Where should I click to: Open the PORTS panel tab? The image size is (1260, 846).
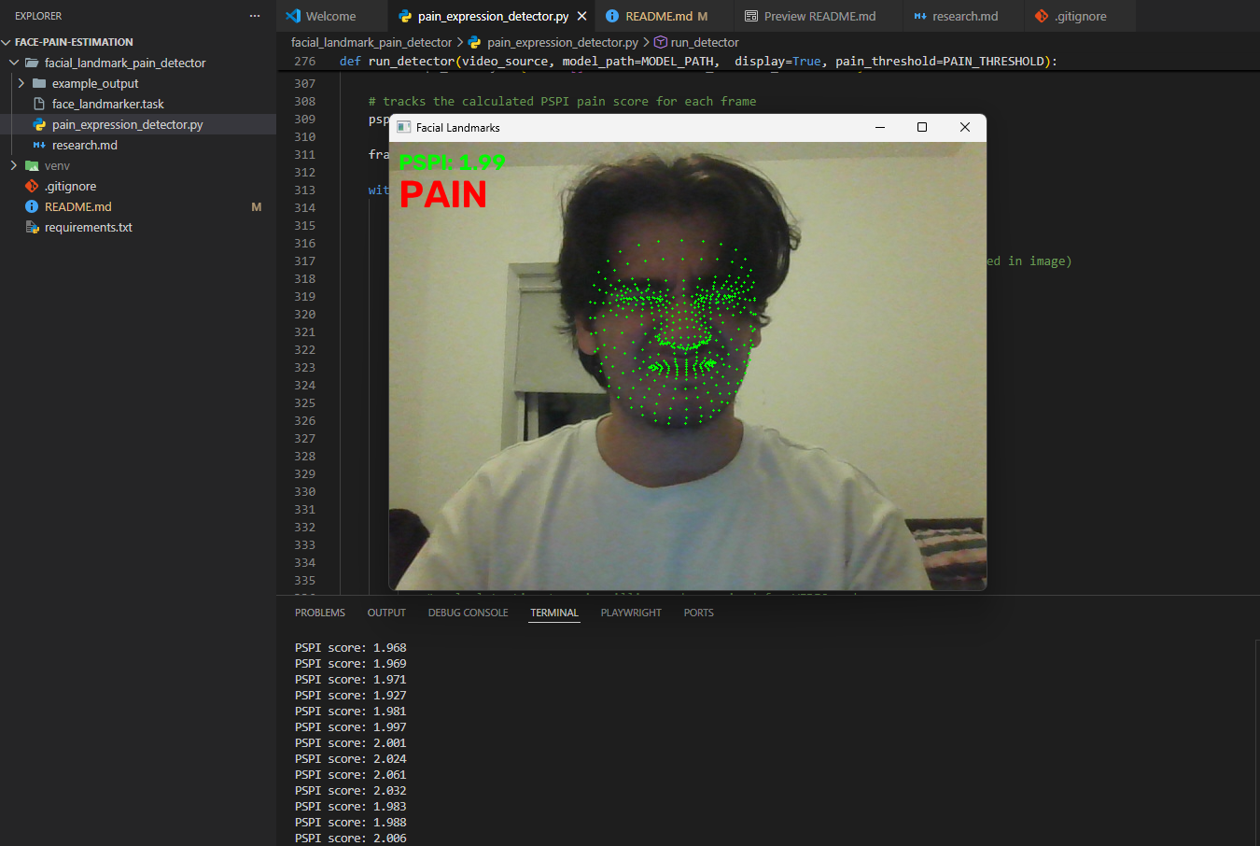(698, 613)
